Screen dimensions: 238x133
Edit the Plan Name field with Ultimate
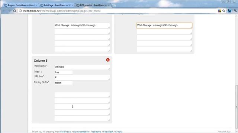coord(82,67)
